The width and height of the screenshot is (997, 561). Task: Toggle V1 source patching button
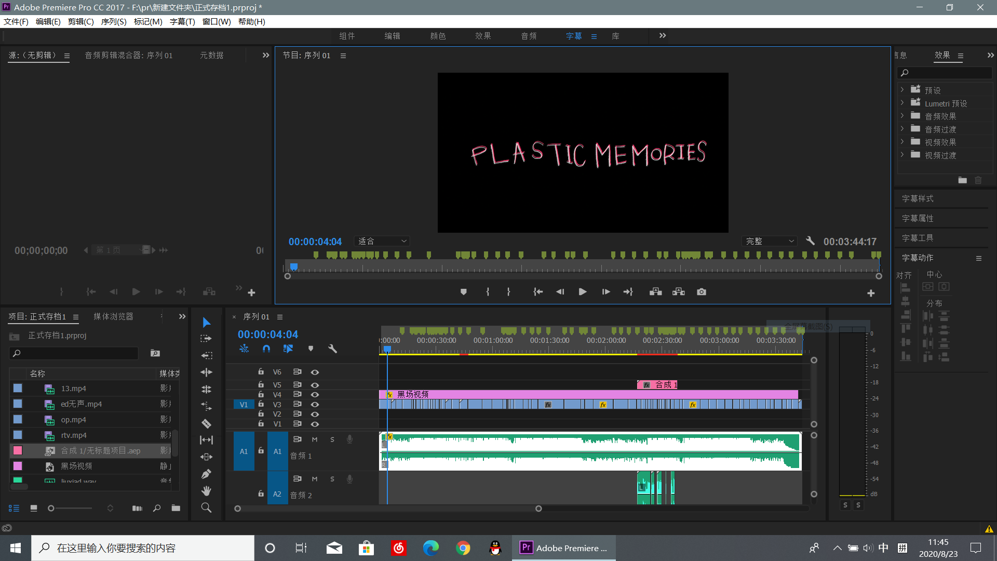tap(244, 404)
